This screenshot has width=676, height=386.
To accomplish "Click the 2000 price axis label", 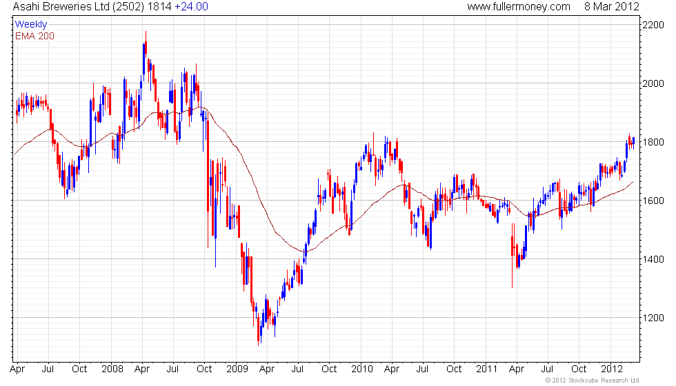I will (x=653, y=83).
